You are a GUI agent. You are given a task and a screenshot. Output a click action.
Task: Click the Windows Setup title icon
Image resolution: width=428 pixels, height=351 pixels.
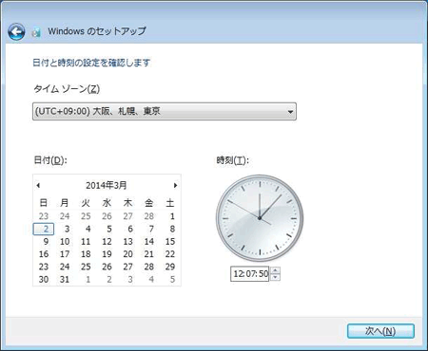[x=36, y=32]
